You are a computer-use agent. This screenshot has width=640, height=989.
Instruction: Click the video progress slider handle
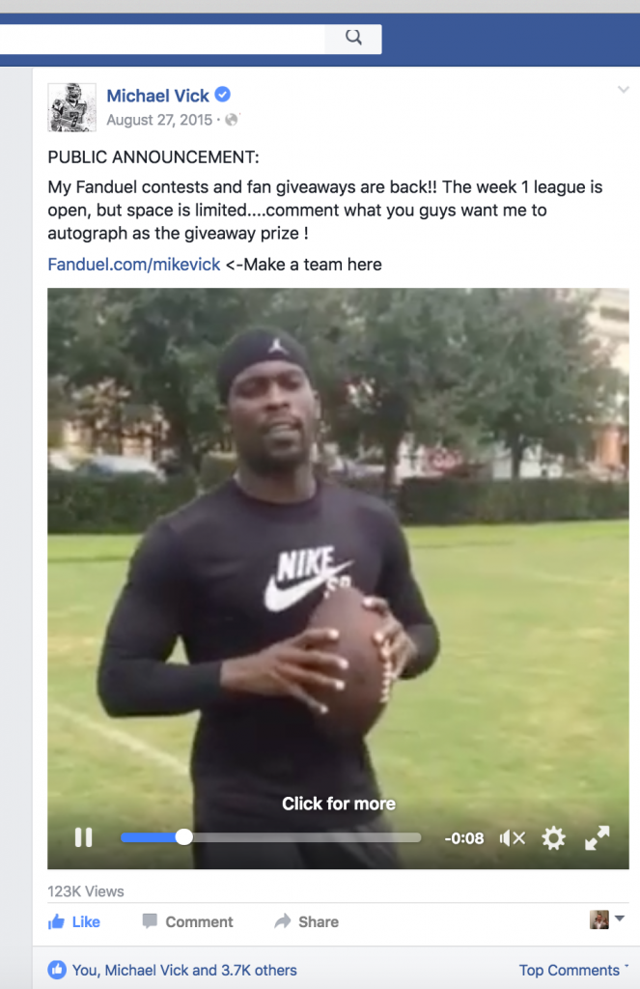click(x=184, y=837)
